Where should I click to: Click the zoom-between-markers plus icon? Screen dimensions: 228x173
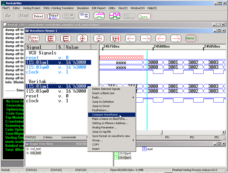coord(116,39)
